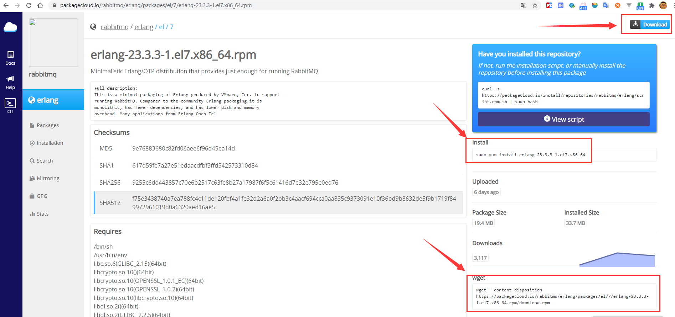Screen dimensions: 675x317
Task: Click the wget command box
Action: click(564, 296)
